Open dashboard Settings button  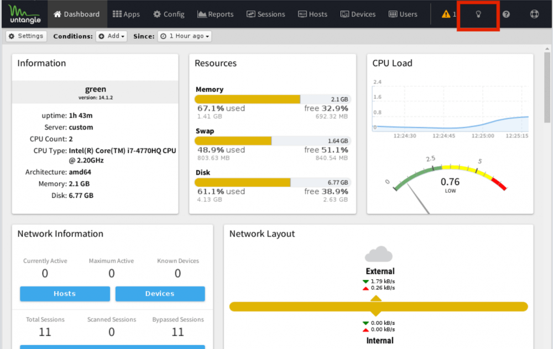click(26, 36)
